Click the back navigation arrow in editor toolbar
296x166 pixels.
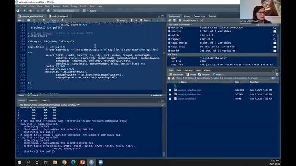19,20
